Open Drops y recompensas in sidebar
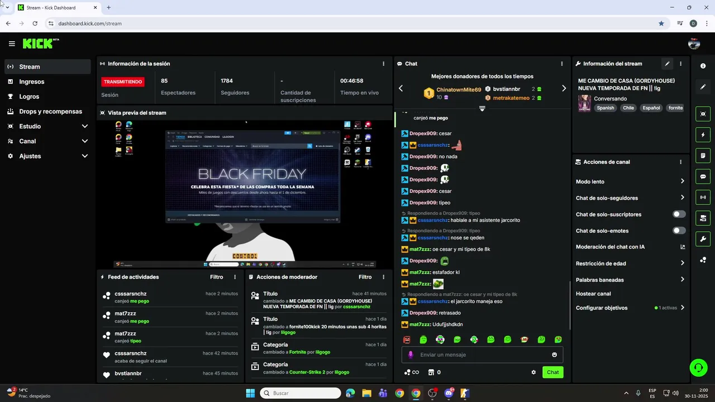 tap(47, 111)
